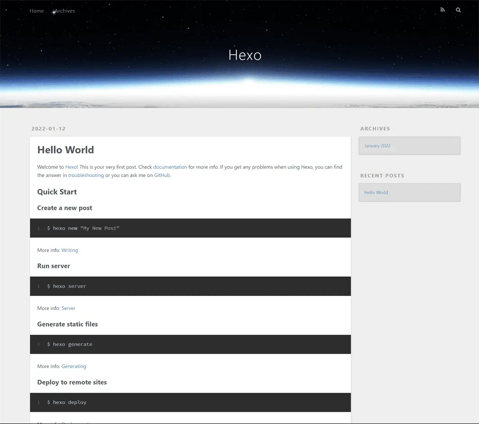The image size is (479, 424).
Task: Follow the Hexo! link in the welcome text
Action: point(71,167)
